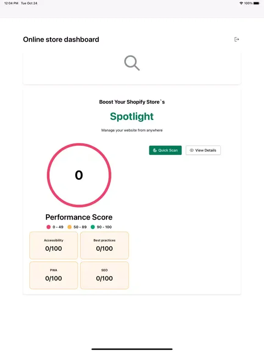This screenshot has width=264, height=352.
Task: Open the SEO 0/100 score card
Action: (104, 275)
